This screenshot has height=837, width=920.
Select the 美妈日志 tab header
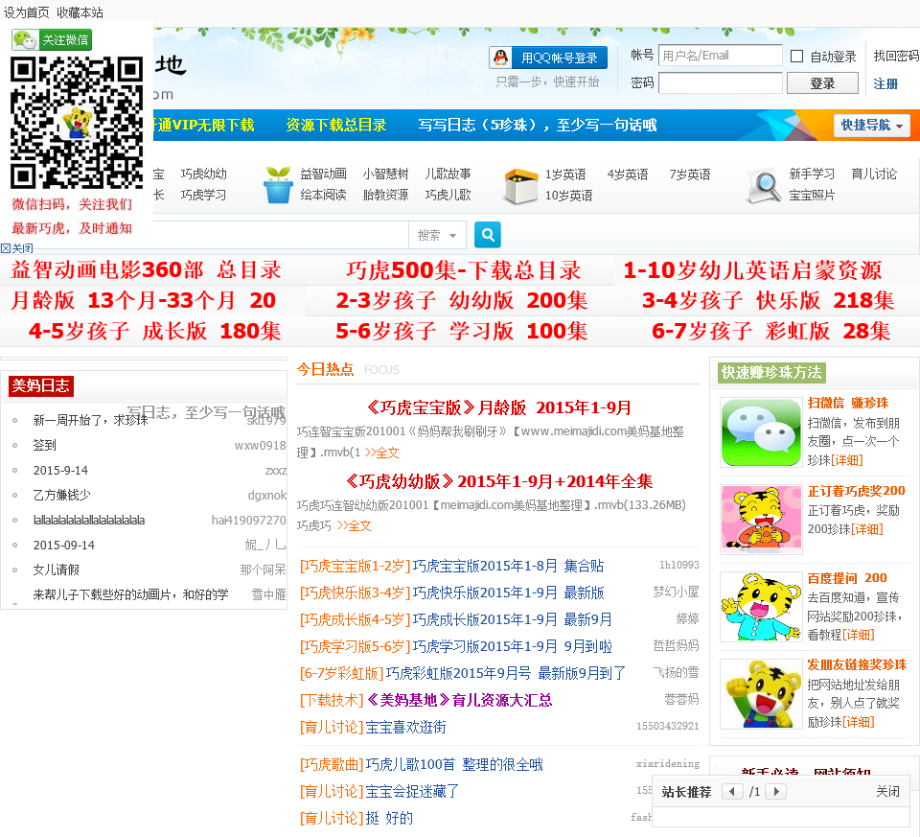coord(41,386)
